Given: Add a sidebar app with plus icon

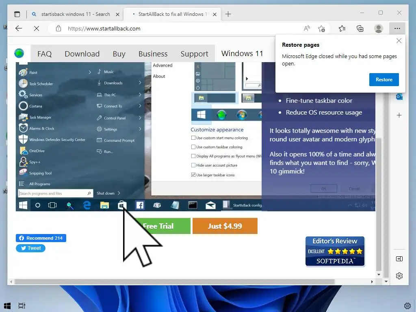Looking at the screenshot, I should 399,115.
